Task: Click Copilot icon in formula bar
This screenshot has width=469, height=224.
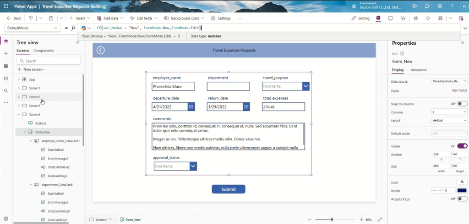Action: pyautogui.click(x=83, y=28)
